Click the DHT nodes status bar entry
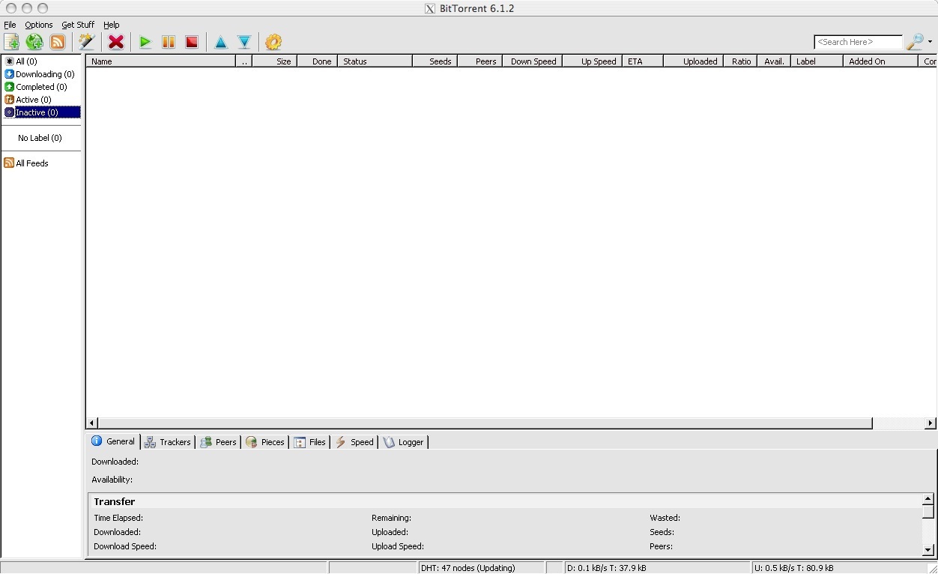The image size is (938, 574). tap(482, 568)
